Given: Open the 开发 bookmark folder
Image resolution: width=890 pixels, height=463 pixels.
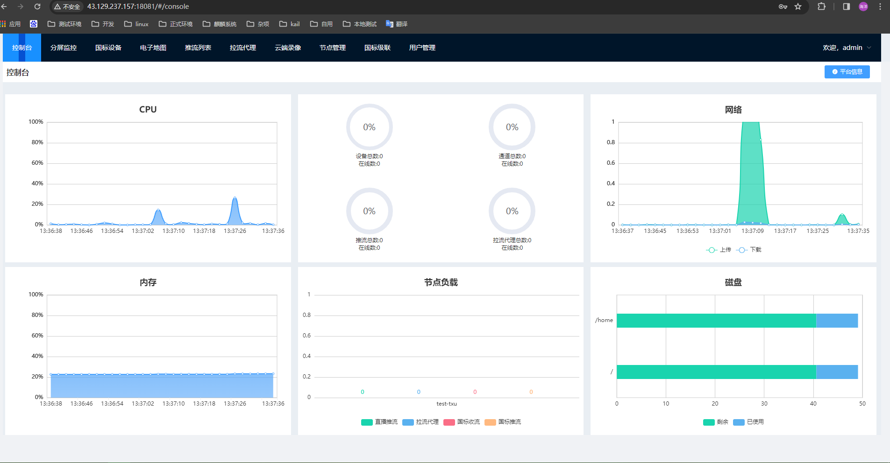Looking at the screenshot, I should point(103,24).
